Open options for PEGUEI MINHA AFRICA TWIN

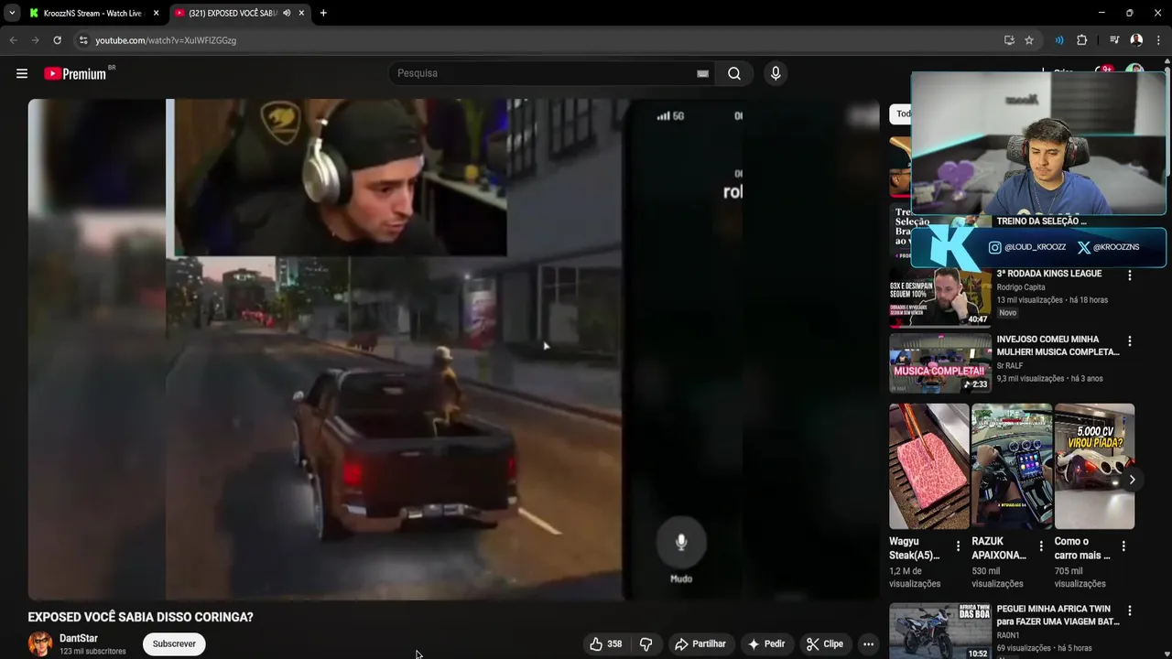click(1129, 610)
